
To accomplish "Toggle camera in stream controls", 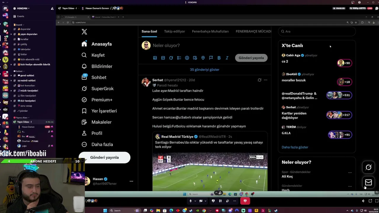I will [201, 201].
